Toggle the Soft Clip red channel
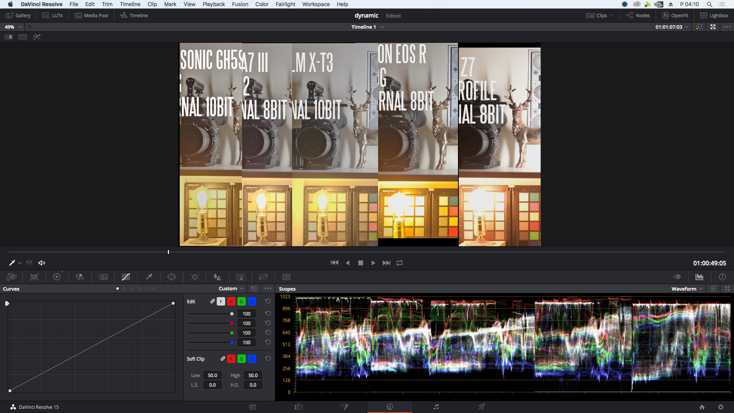The height and width of the screenshot is (413, 734). coord(231,359)
